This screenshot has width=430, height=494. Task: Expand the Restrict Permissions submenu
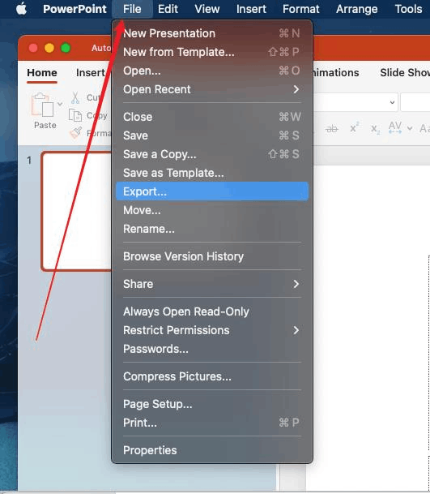tap(211, 330)
